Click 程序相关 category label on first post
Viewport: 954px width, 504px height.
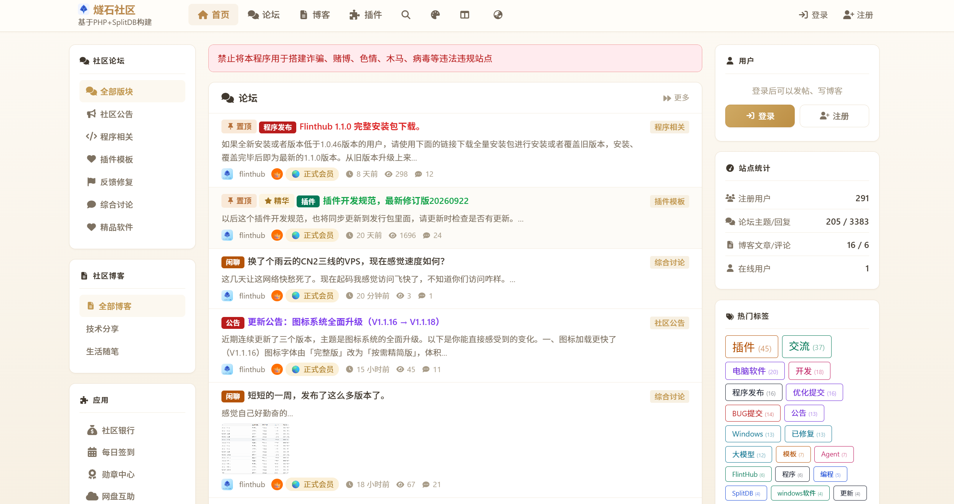coord(669,127)
